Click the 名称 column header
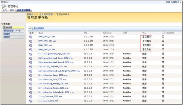Viewport: 183px width, 105px height. 41,33
